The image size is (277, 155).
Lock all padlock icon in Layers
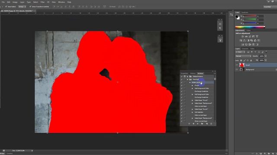[x=251, y=60]
